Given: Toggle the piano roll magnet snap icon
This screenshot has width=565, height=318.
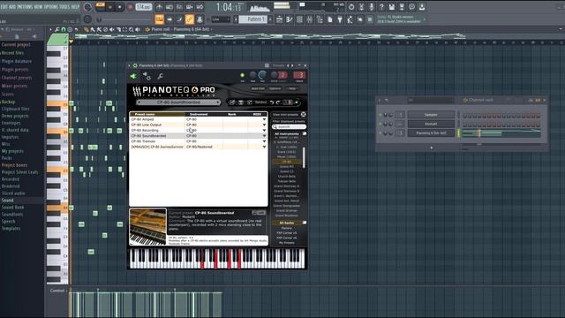Looking at the screenshot, I should [x=64, y=29].
